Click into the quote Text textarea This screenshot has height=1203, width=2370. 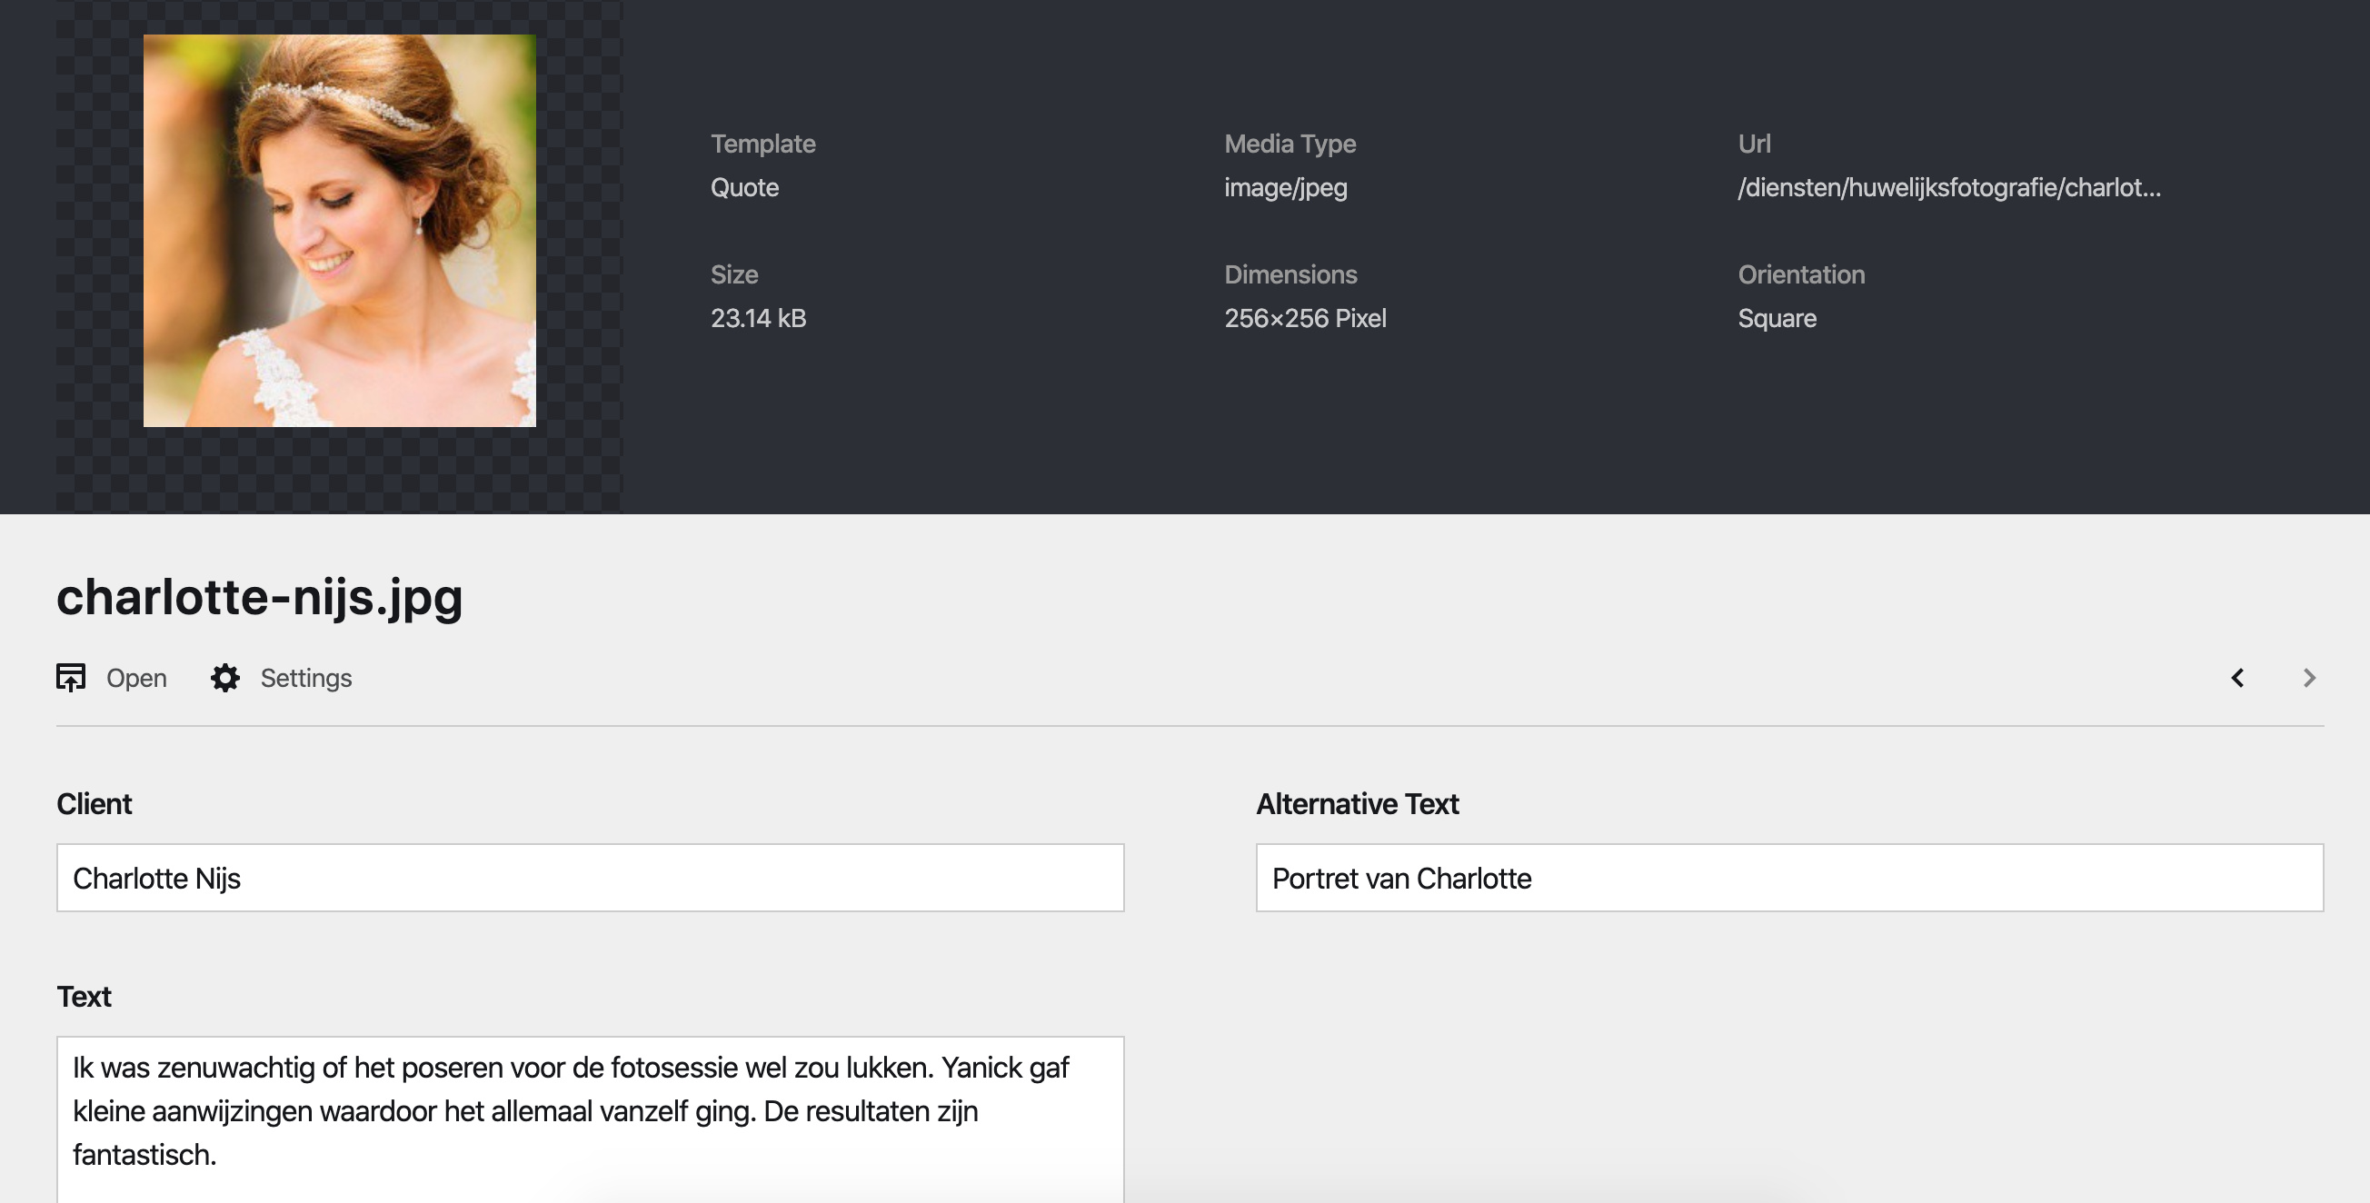(590, 1113)
